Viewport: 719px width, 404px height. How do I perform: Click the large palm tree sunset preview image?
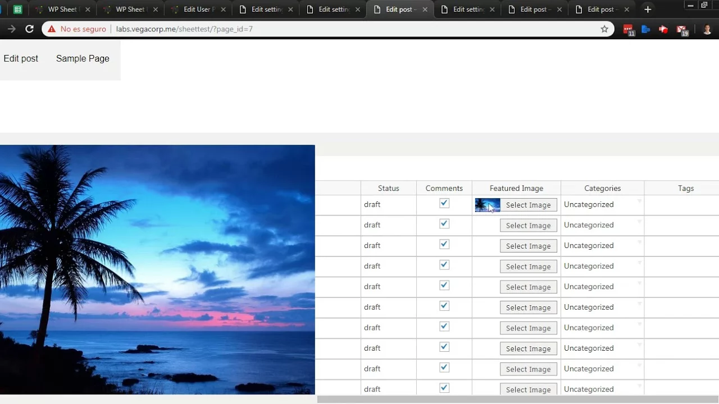coord(157,270)
